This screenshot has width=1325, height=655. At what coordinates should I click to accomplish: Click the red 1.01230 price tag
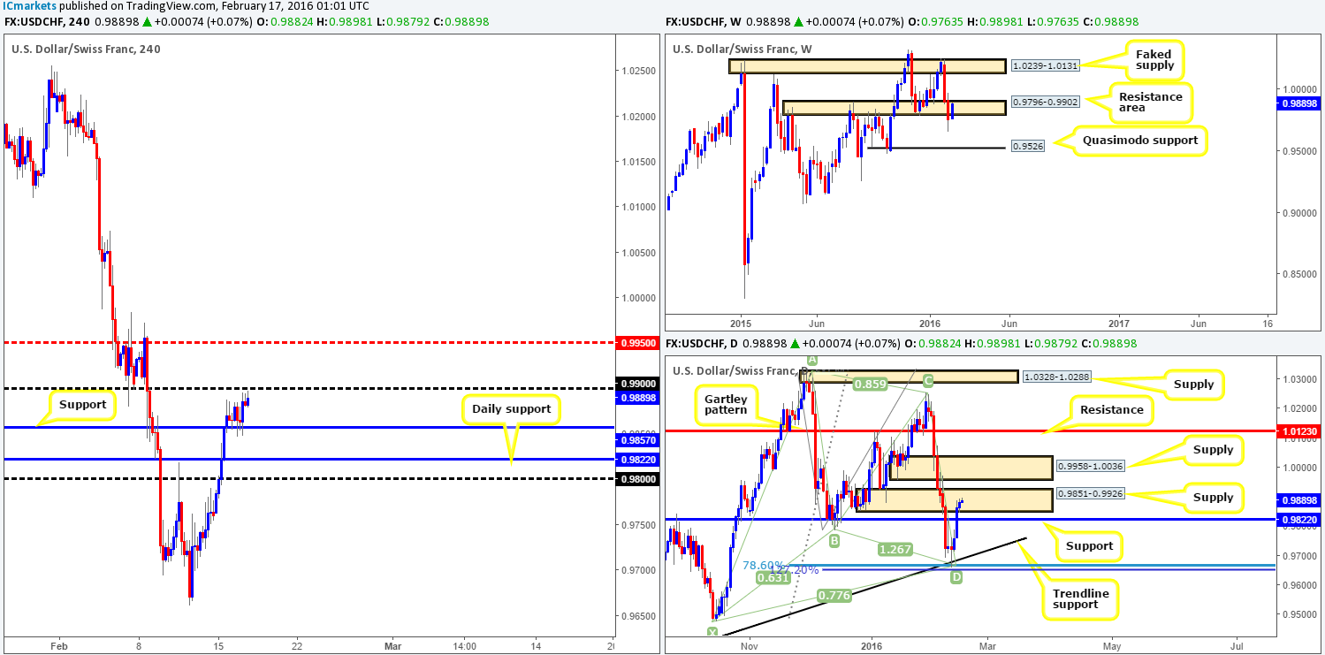[x=1300, y=431]
